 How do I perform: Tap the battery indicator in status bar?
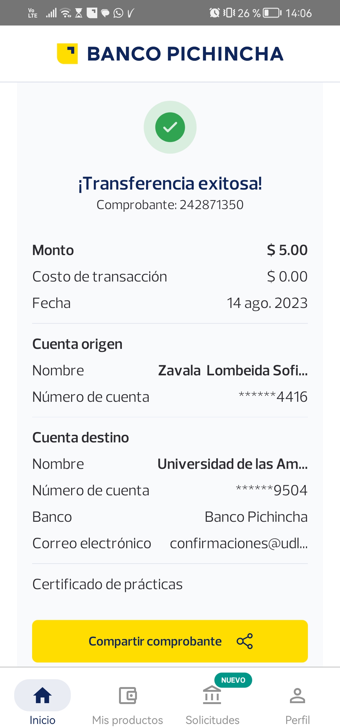(272, 13)
